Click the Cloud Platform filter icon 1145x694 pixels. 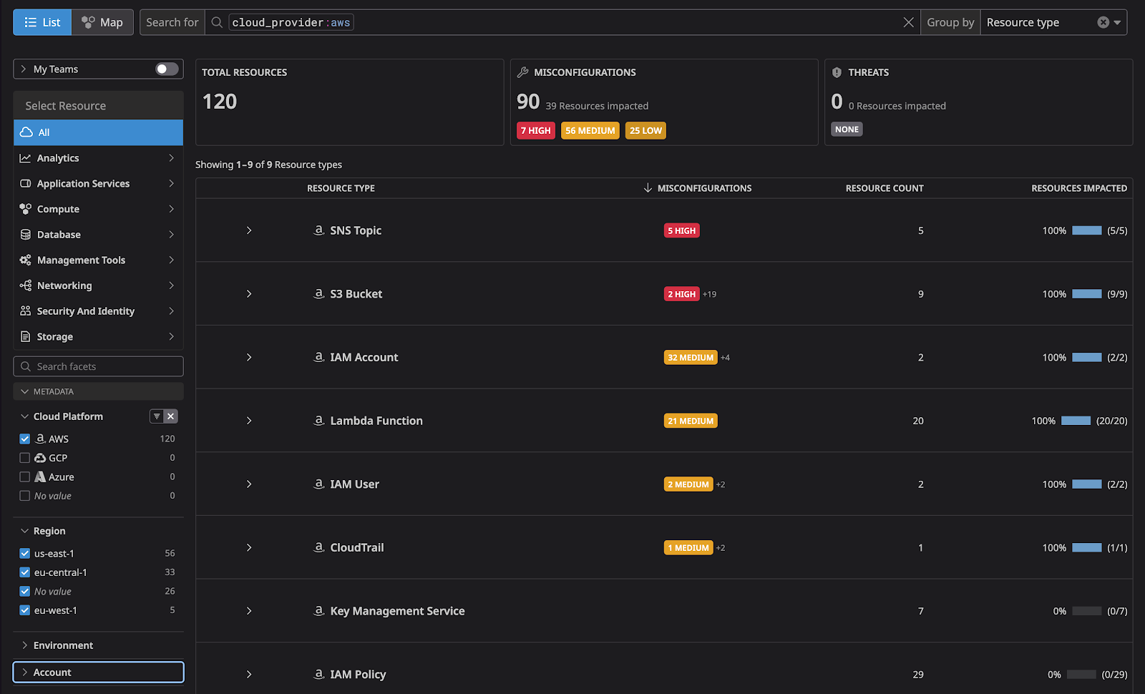pyautogui.click(x=157, y=416)
